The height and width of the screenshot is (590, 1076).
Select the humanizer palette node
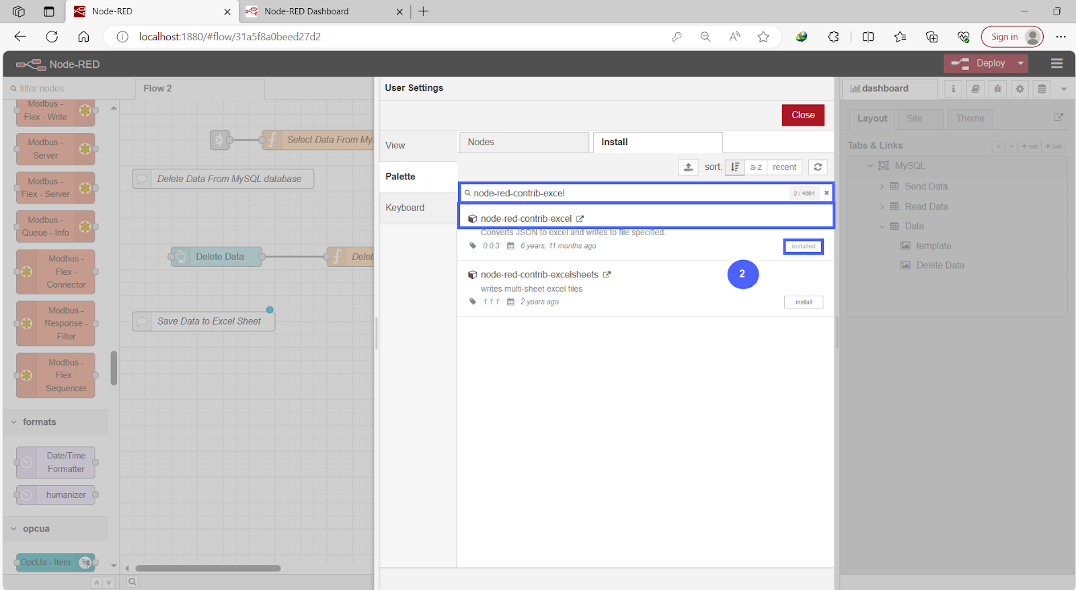56,495
